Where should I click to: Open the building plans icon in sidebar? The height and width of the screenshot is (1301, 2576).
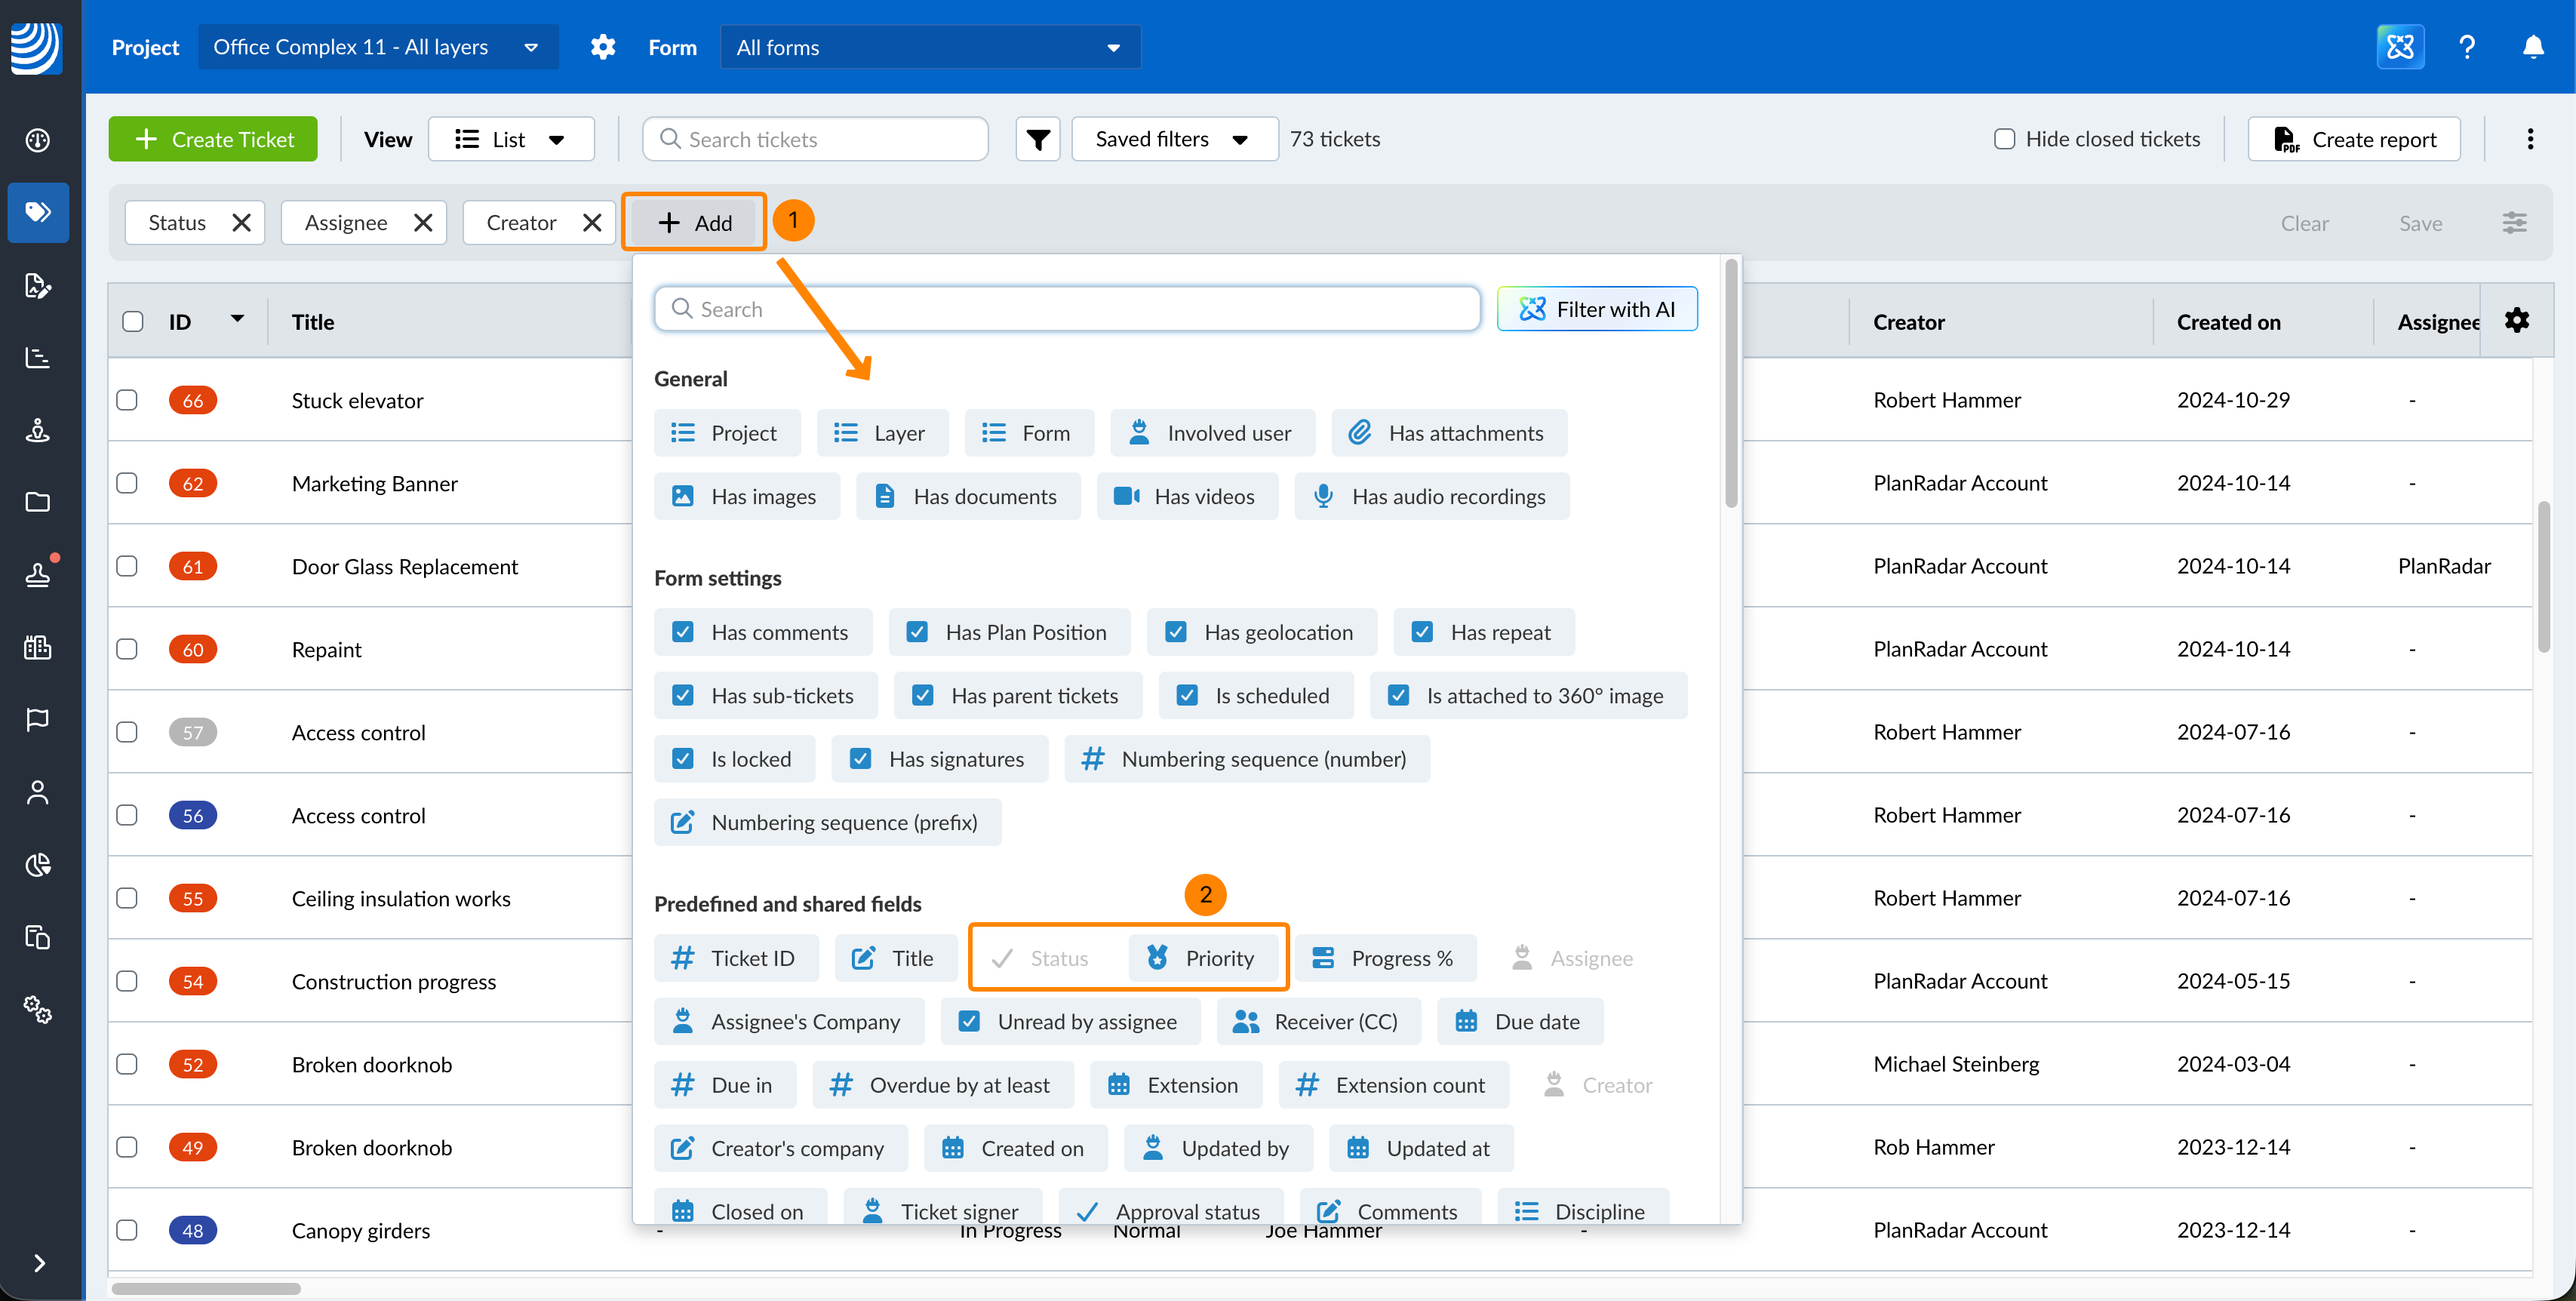38,647
